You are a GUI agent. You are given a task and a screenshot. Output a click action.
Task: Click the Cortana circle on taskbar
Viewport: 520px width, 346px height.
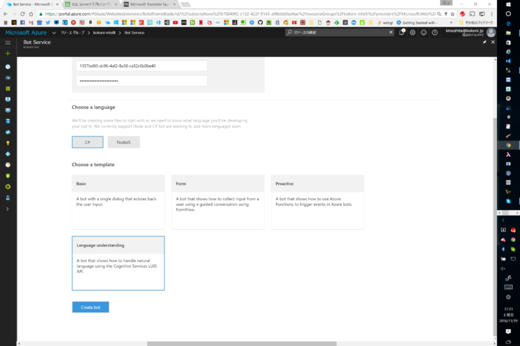click(x=508, y=14)
